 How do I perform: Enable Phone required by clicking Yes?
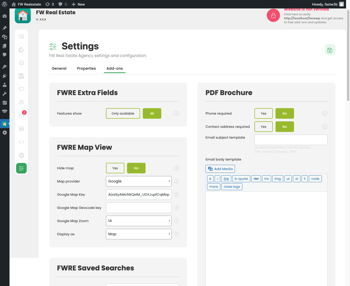coord(263,113)
